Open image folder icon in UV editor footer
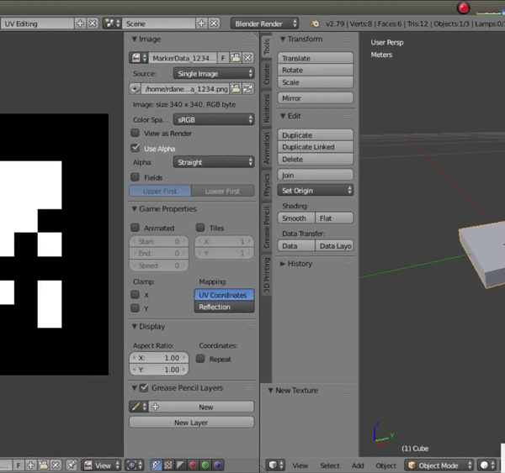This screenshot has width=505, height=473. [43, 465]
